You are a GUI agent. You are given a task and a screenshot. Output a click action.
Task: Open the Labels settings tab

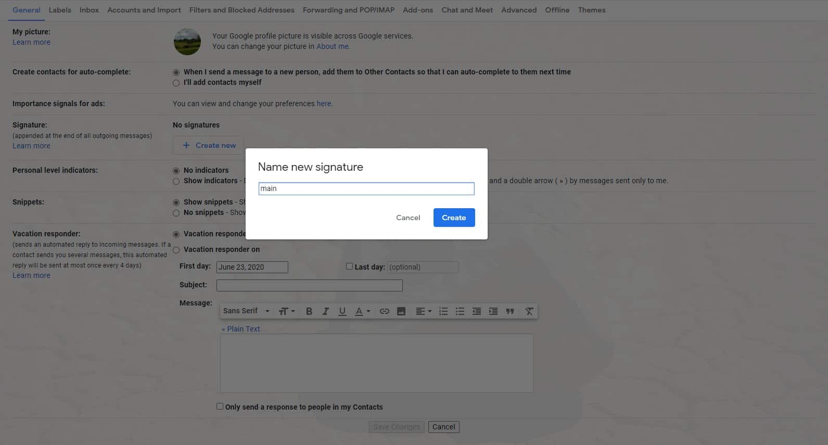60,10
